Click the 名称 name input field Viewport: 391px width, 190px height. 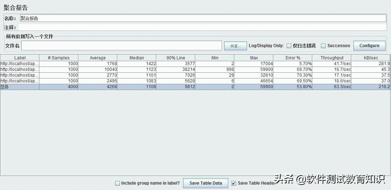(203, 18)
